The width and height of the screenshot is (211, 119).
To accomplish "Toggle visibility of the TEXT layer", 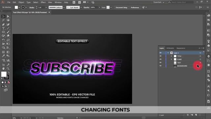I will tap(161, 62).
